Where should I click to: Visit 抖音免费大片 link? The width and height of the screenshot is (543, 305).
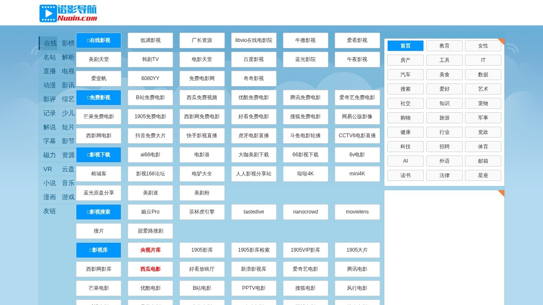click(x=150, y=136)
